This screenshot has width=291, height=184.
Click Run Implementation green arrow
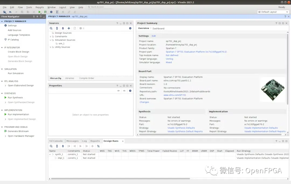click(x=6, y=114)
